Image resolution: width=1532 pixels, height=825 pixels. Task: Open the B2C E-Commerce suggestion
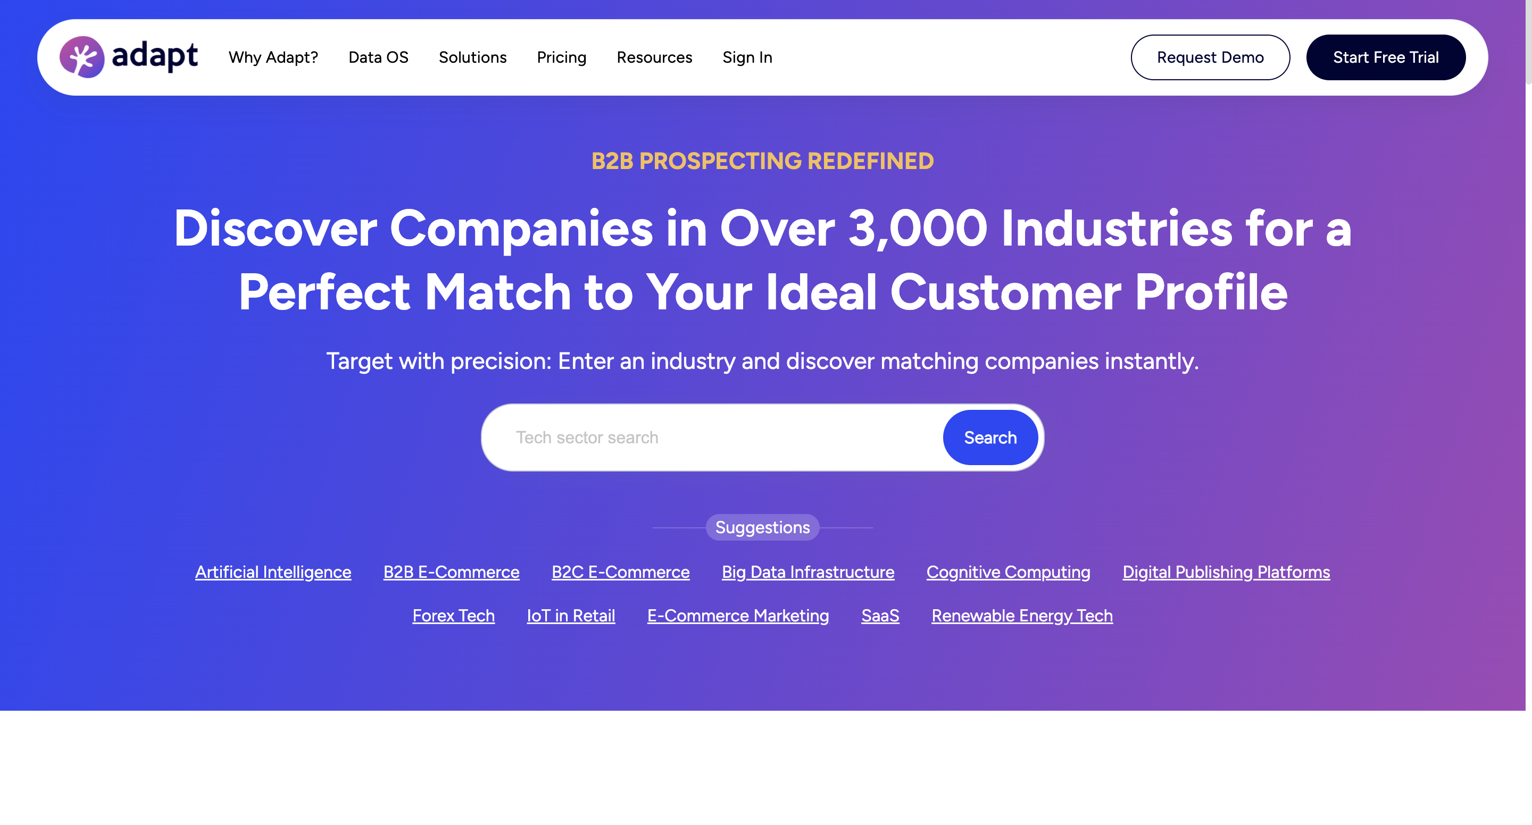(x=620, y=572)
